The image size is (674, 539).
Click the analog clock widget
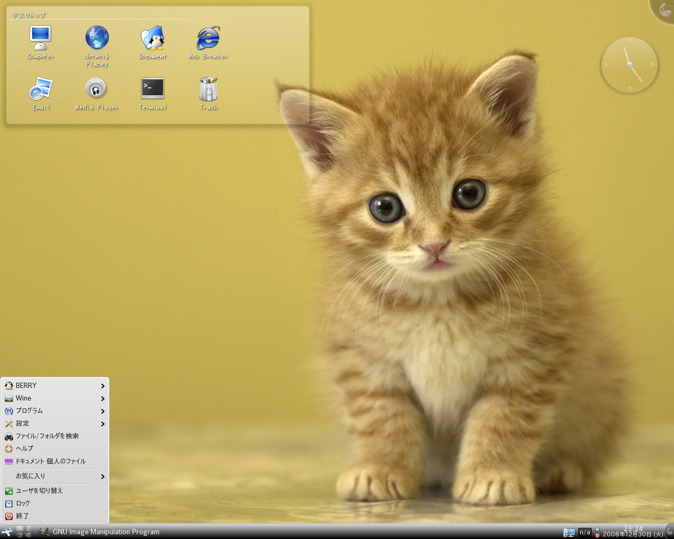[629, 65]
